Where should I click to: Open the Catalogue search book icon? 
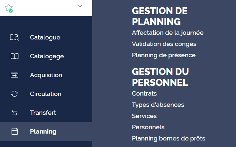(14, 37)
